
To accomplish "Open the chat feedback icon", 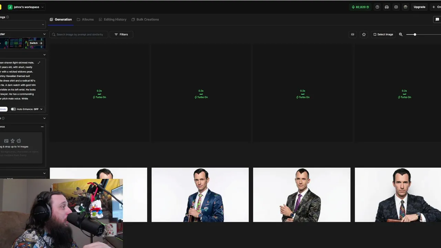I will click(437, 20).
